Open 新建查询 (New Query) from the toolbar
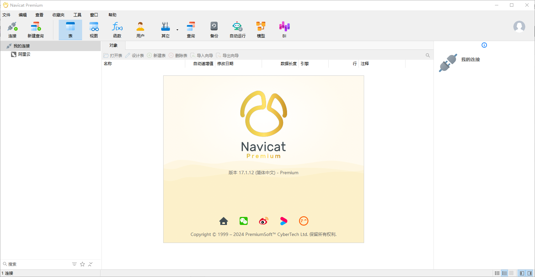The height and width of the screenshot is (277, 535). click(36, 30)
